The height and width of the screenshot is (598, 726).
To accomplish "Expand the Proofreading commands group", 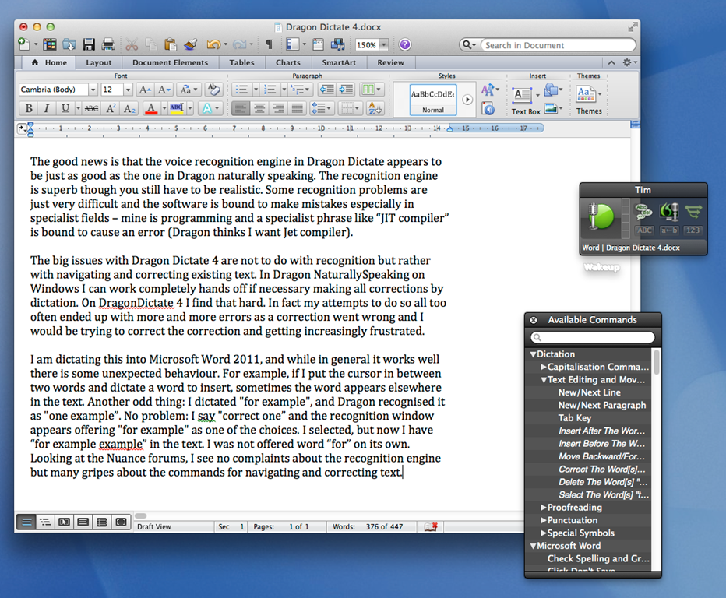I will (544, 508).
